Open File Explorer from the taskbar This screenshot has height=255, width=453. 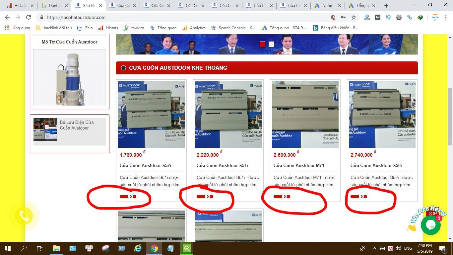coord(56,248)
